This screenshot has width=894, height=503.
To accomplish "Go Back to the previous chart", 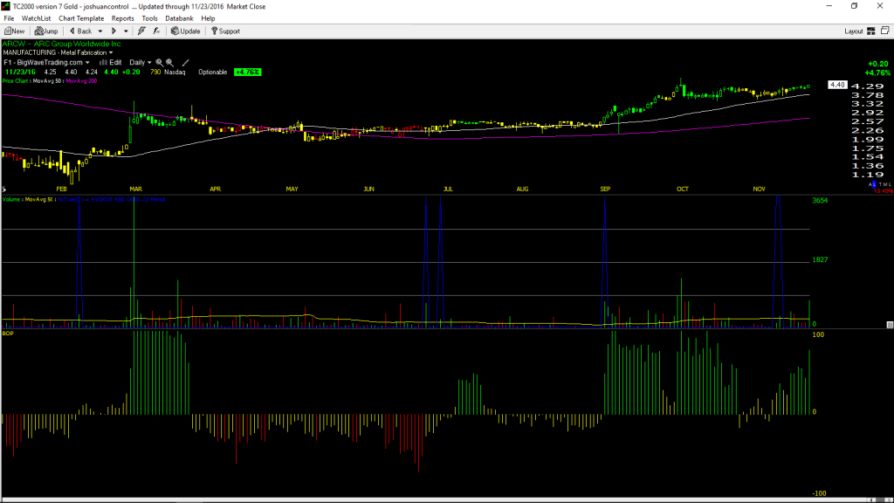I will [81, 31].
